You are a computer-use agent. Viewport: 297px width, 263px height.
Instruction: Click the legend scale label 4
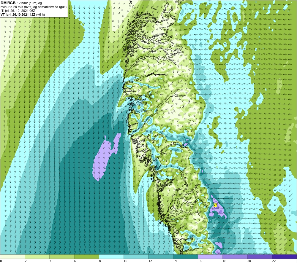[50, 261]
